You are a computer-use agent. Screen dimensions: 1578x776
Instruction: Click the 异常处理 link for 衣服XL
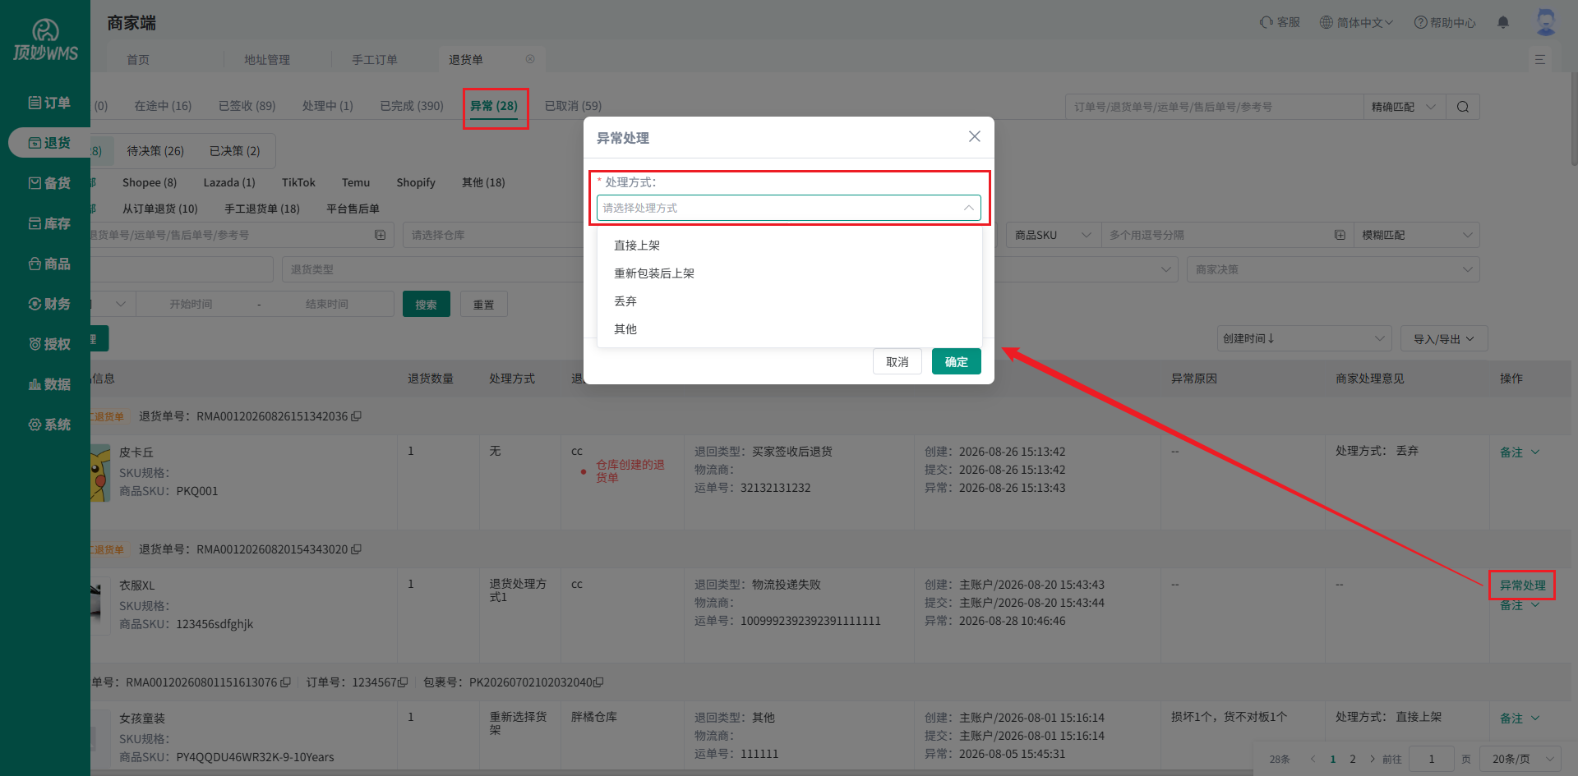[1522, 585]
